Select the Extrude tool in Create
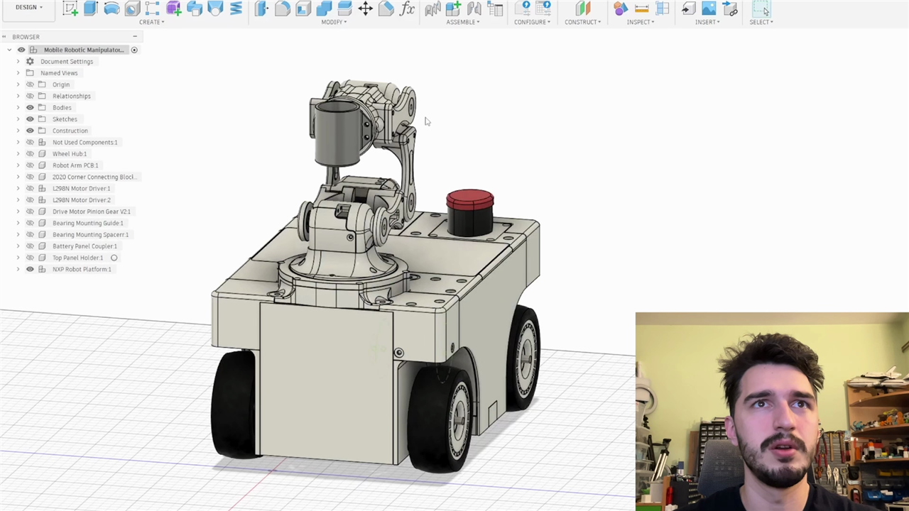This screenshot has height=511, width=909. (90, 9)
